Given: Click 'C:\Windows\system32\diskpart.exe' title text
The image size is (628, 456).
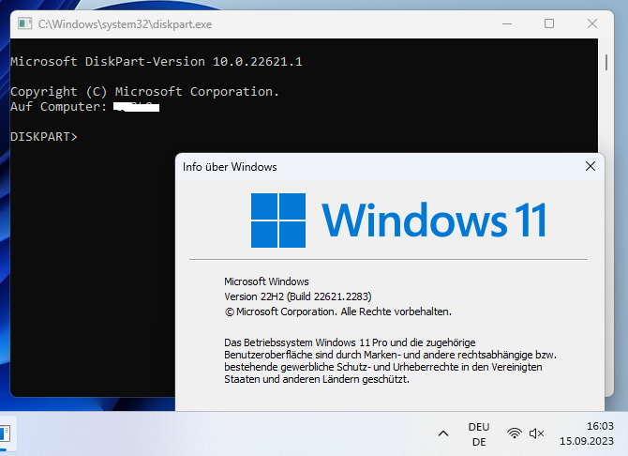Looking at the screenshot, I should [125, 24].
